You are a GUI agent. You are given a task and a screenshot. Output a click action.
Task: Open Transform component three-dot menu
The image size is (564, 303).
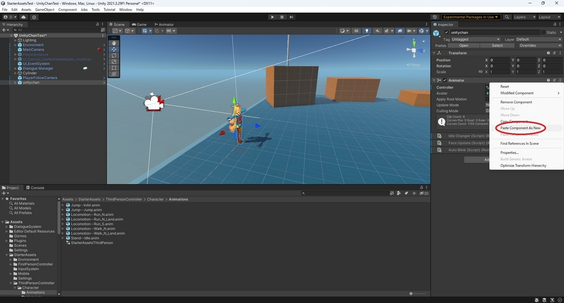pos(560,53)
